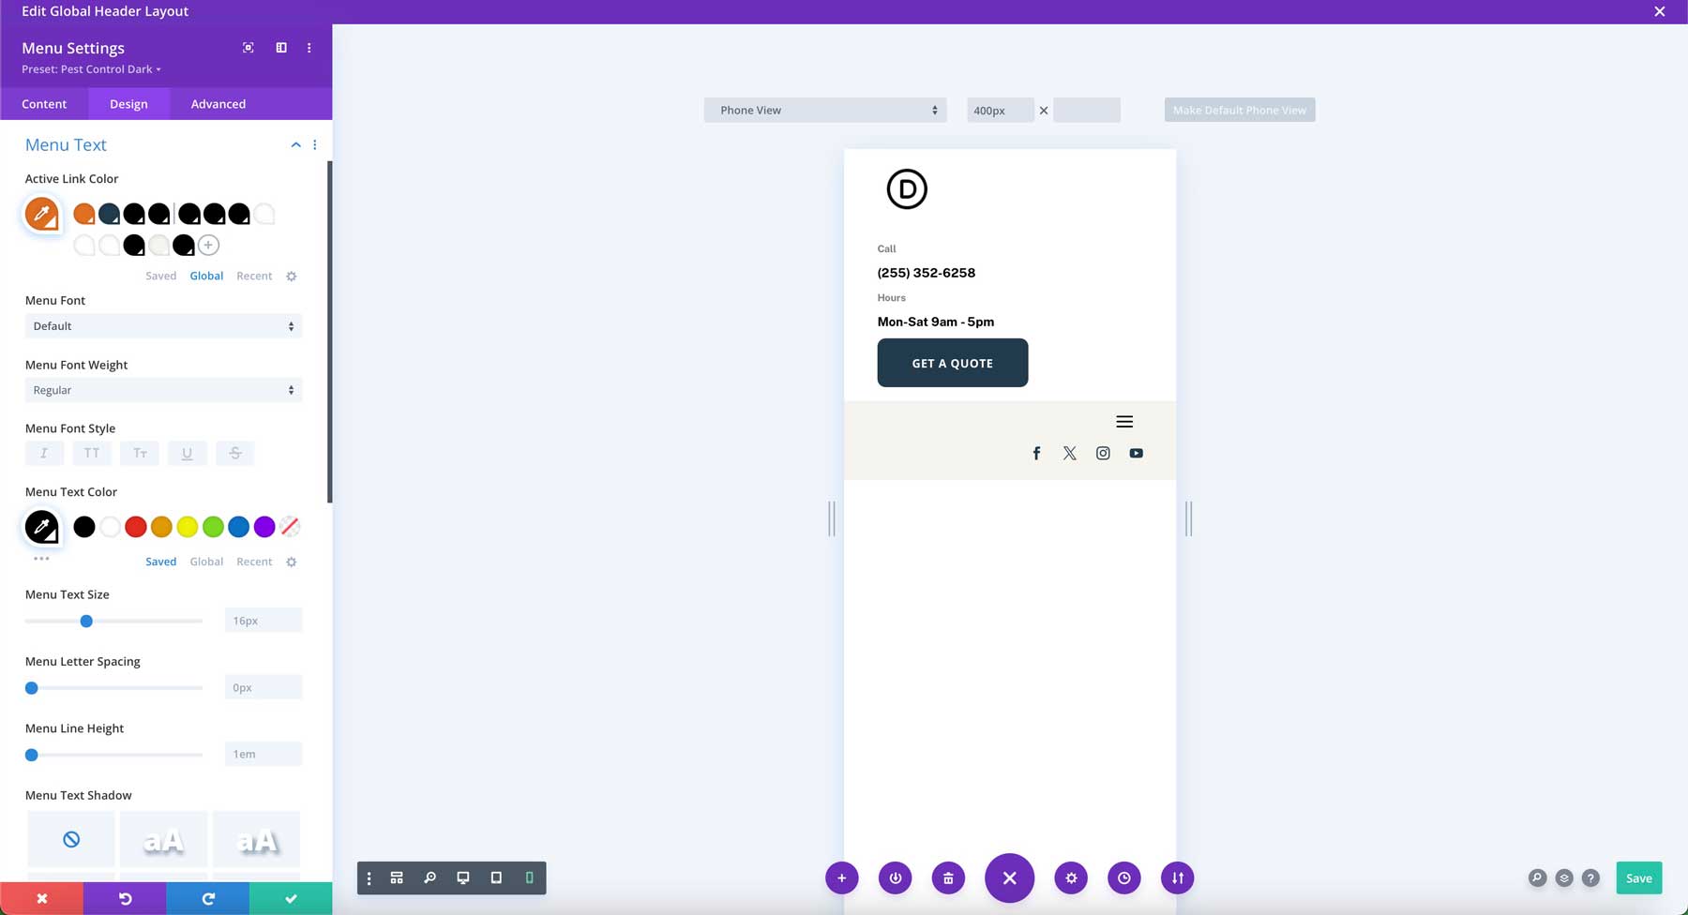
Task: Clear the layout with trash icon
Action: pyautogui.click(x=947, y=877)
